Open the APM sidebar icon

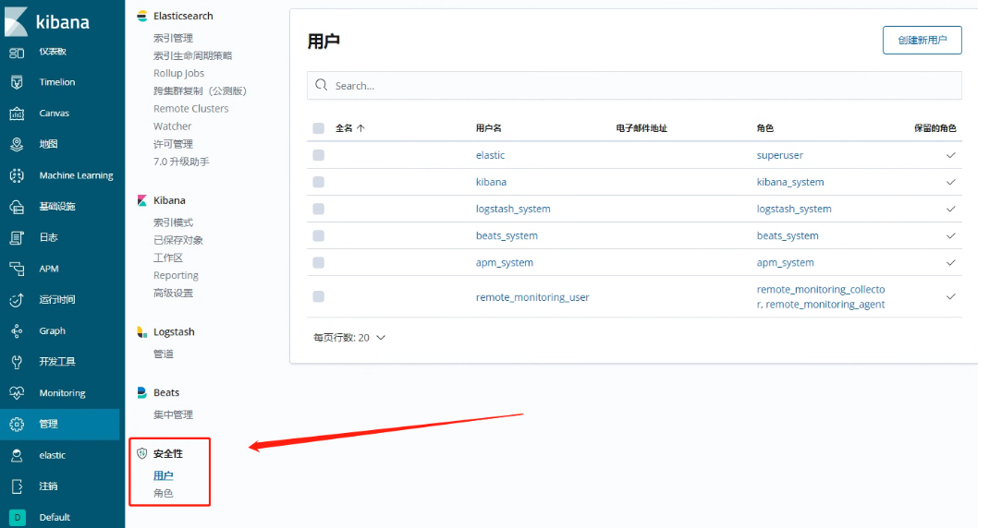point(17,269)
